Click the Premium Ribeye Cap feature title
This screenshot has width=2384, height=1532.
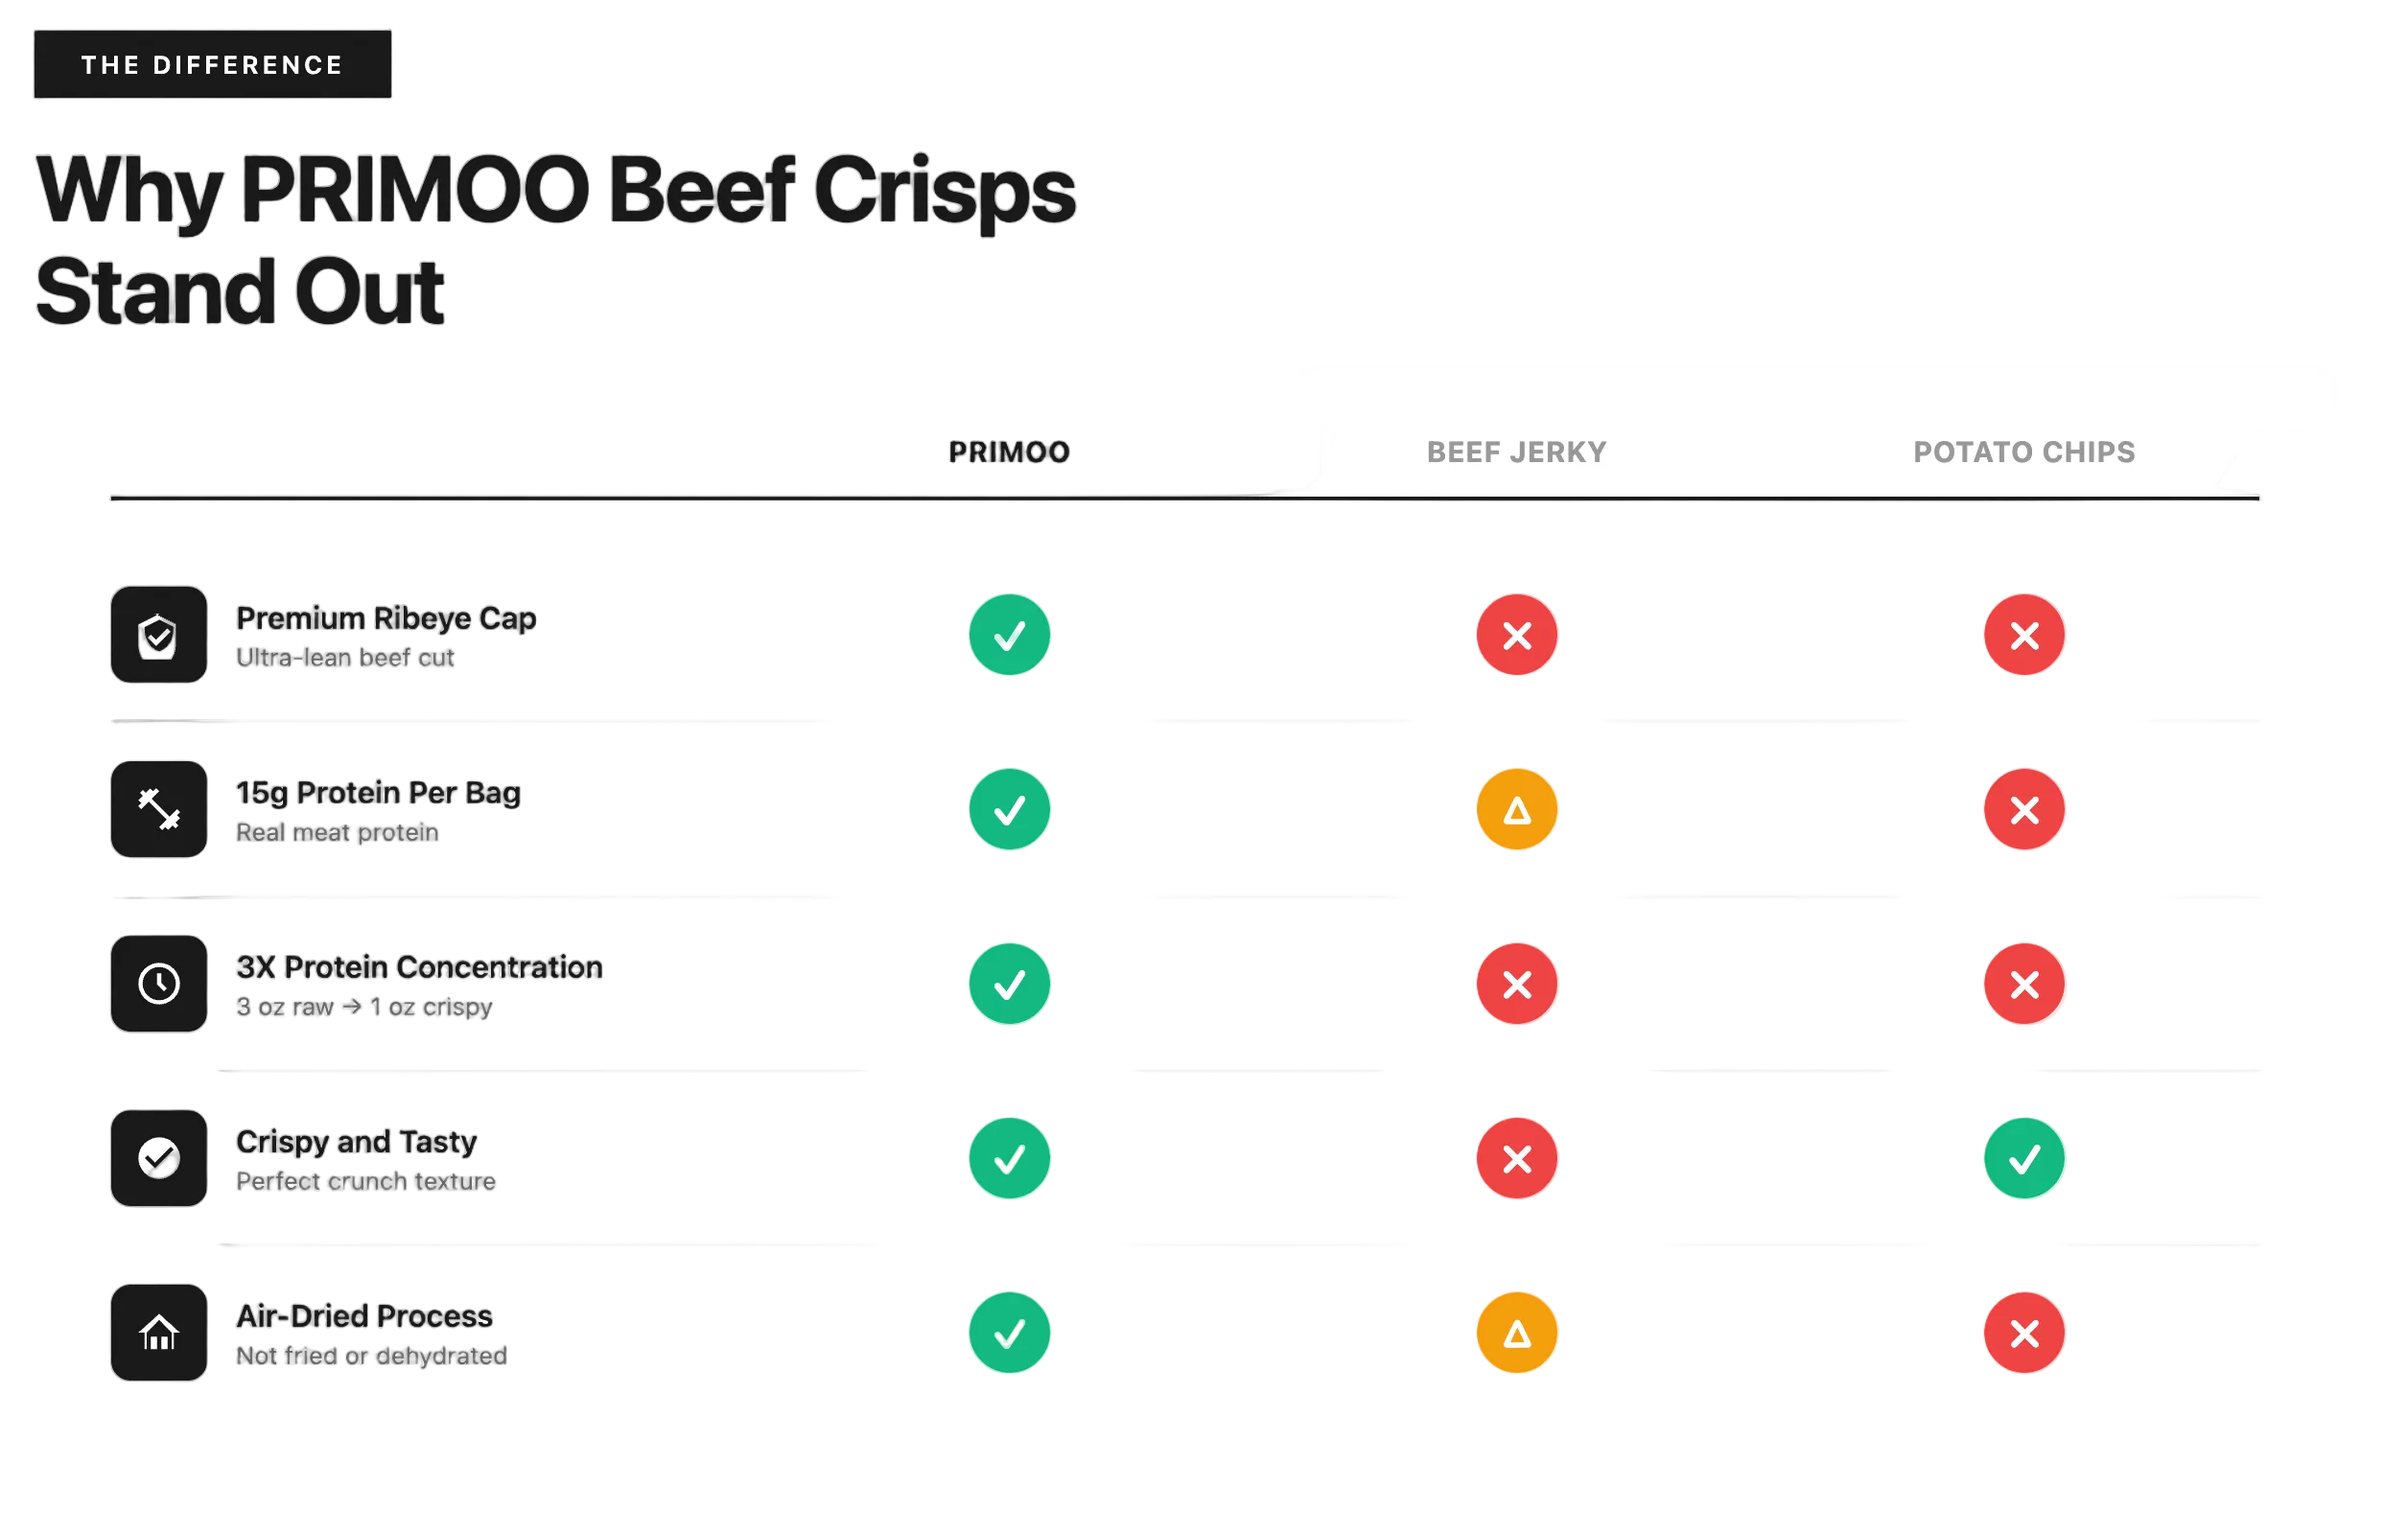pyautogui.click(x=386, y=617)
